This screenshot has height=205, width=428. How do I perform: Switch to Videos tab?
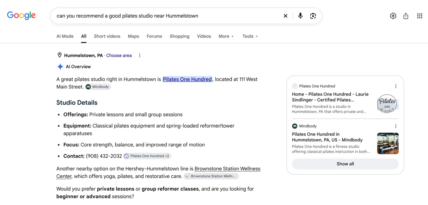(x=204, y=36)
